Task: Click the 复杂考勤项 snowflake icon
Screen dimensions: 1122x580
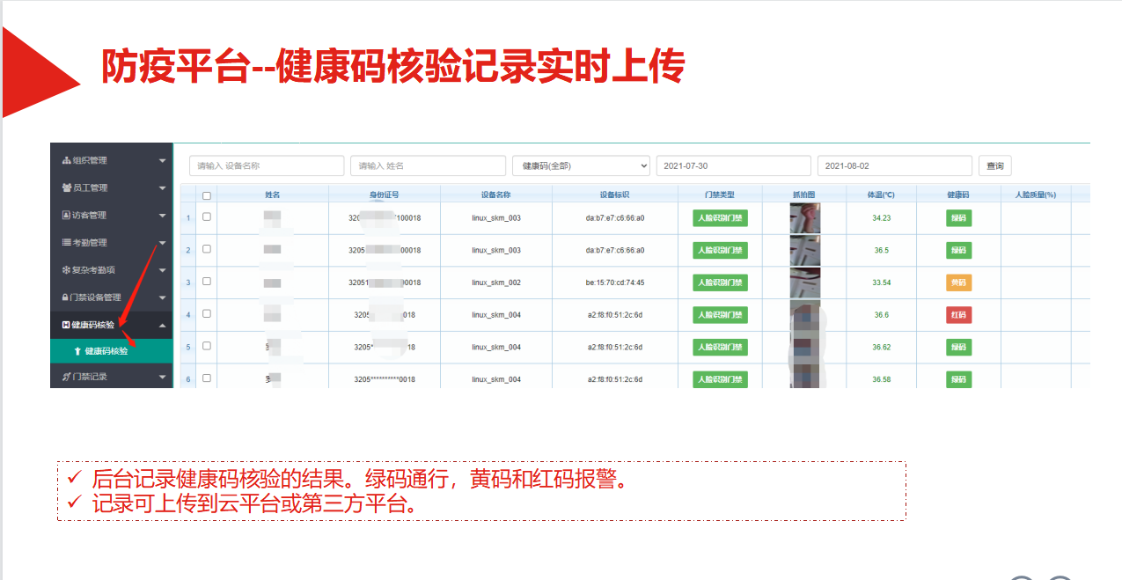Action: tap(66, 270)
